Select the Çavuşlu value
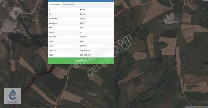208x108 pixels. pyautogui.click(x=83, y=18)
